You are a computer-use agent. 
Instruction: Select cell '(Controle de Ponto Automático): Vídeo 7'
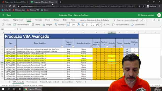(x=40, y=63)
